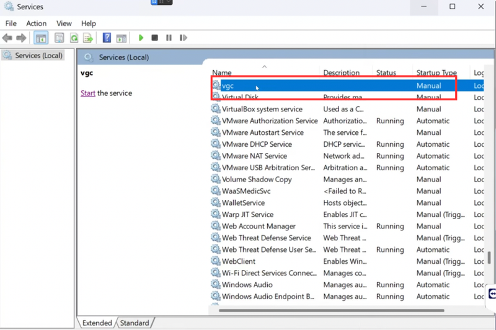Click '<Failed to R...' description of WaaSMedicSvc
Viewport: 496px width, 330px height.
(x=345, y=191)
